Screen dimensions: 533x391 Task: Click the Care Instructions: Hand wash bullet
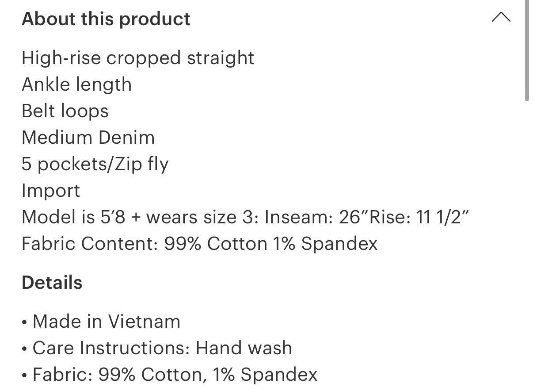point(162,348)
